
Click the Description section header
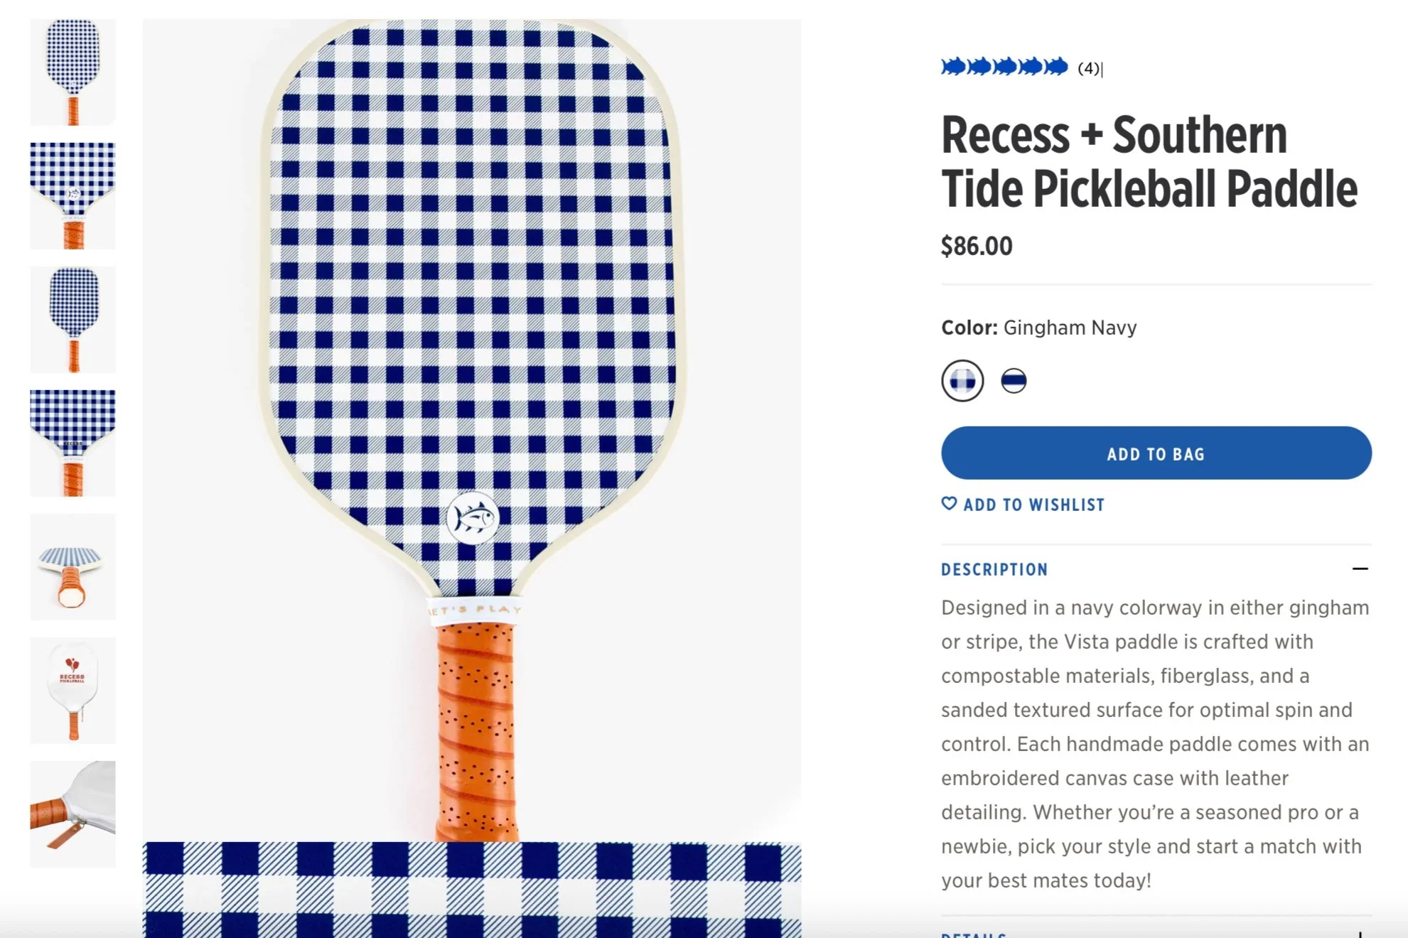tap(994, 569)
